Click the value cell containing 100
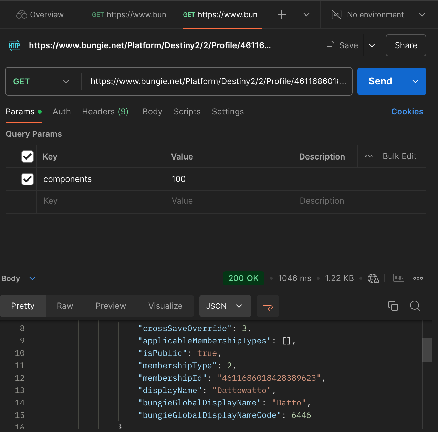The width and height of the screenshot is (438, 432). tap(229, 179)
